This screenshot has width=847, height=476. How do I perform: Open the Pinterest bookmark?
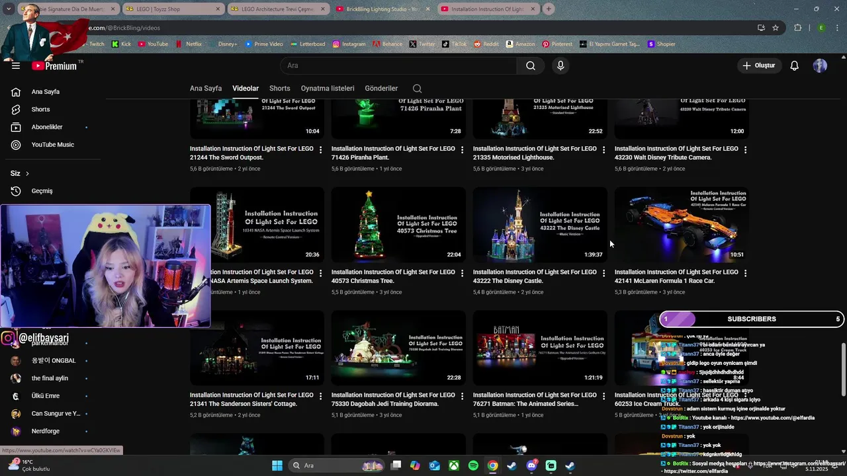click(557, 44)
